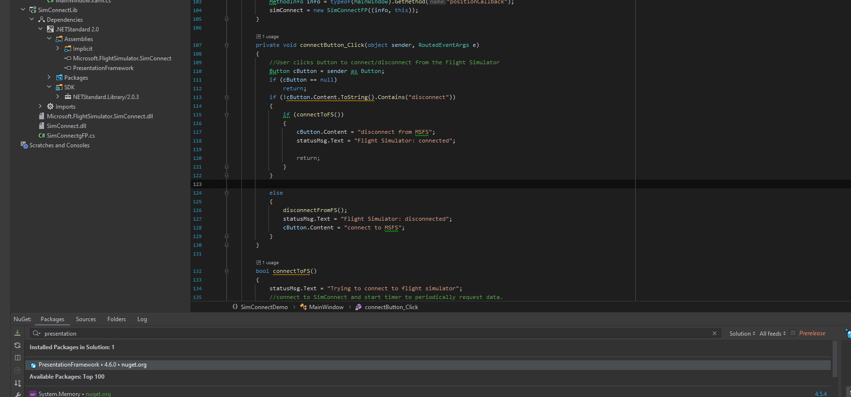The height and width of the screenshot is (397, 851).
Task: Click MainWindow in the breadcrumb bar
Action: pos(326,307)
